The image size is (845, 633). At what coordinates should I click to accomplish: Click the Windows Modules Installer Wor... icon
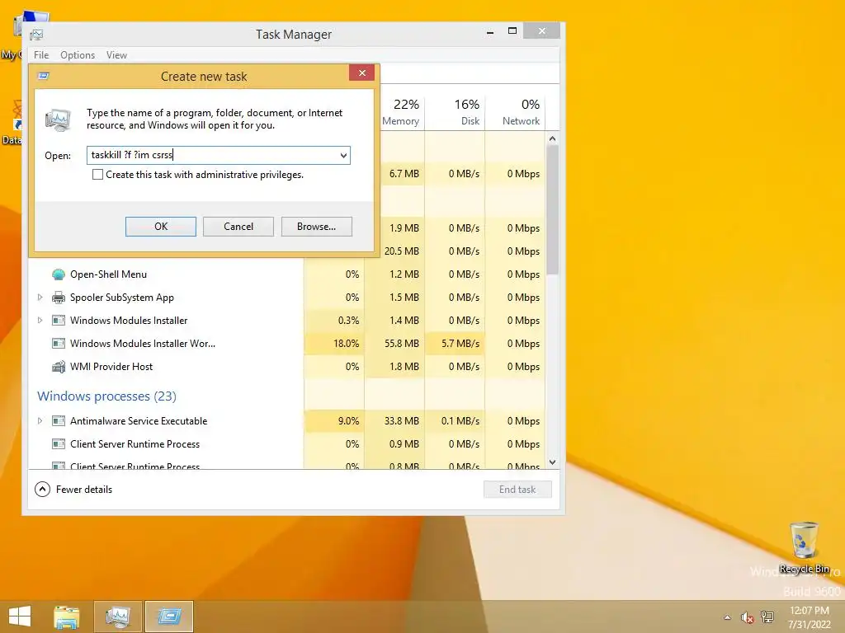point(59,344)
